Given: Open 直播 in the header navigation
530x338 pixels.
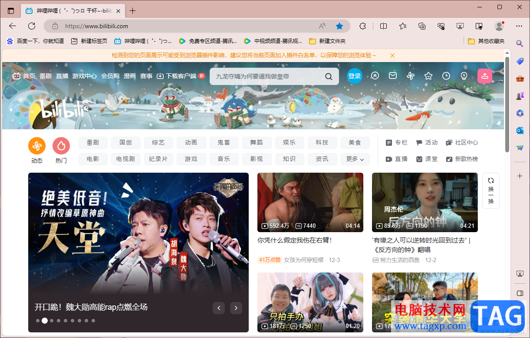Looking at the screenshot, I should (62, 76).
